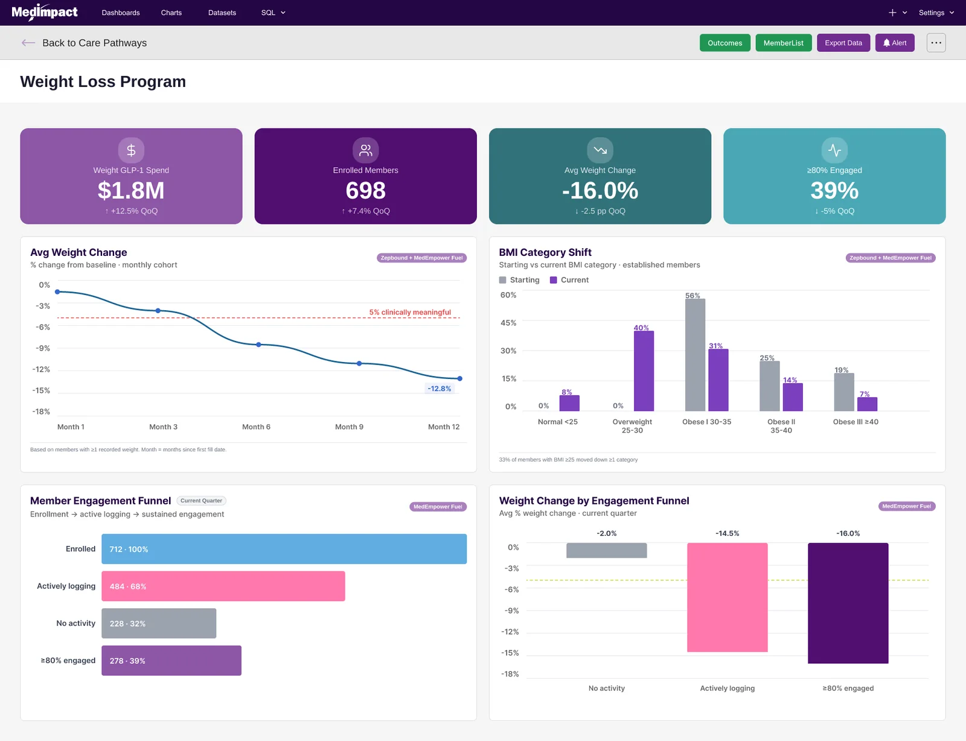Click the ≥80% engaged 278 funnel bar
This screenshot has width=966, height=741.
(x=171, y=661)
